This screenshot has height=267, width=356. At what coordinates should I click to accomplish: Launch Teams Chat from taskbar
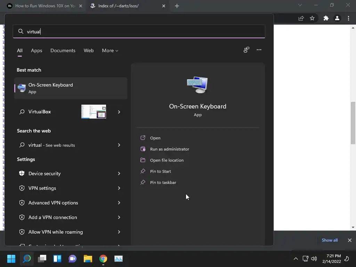tap(72, 259)
